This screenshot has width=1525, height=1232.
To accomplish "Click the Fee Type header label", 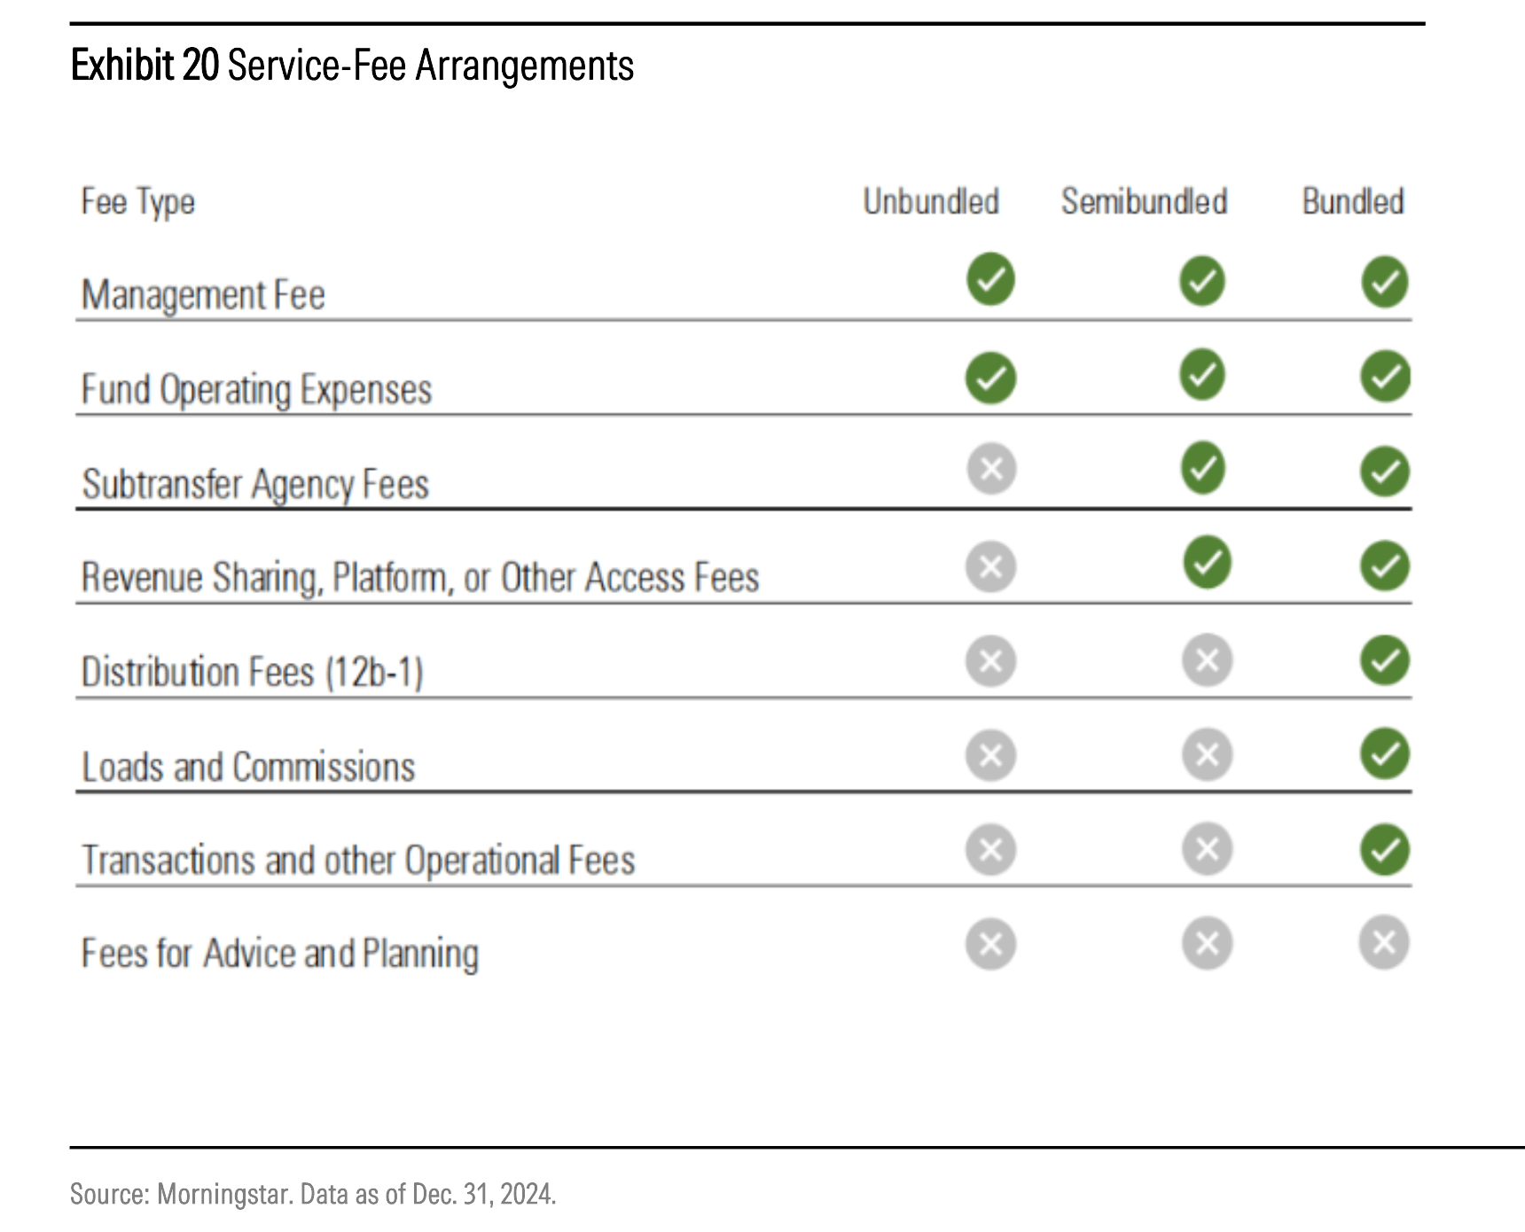I will point(138,202).
